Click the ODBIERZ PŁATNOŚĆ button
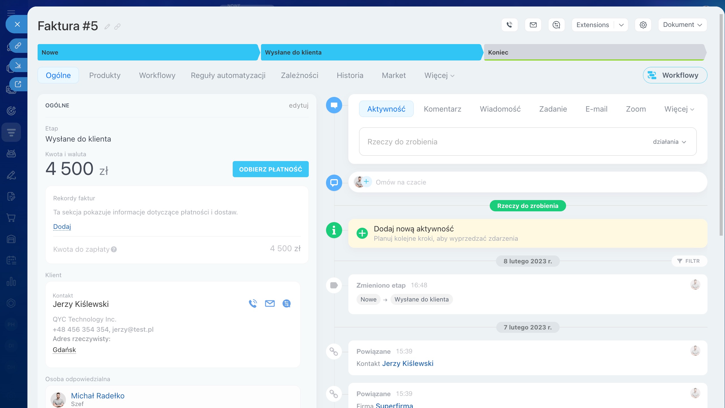The height and width of the screenshot is (408, 725). [270, 169]
